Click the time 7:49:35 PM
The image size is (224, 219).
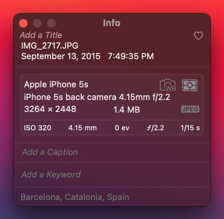[131, 56]
